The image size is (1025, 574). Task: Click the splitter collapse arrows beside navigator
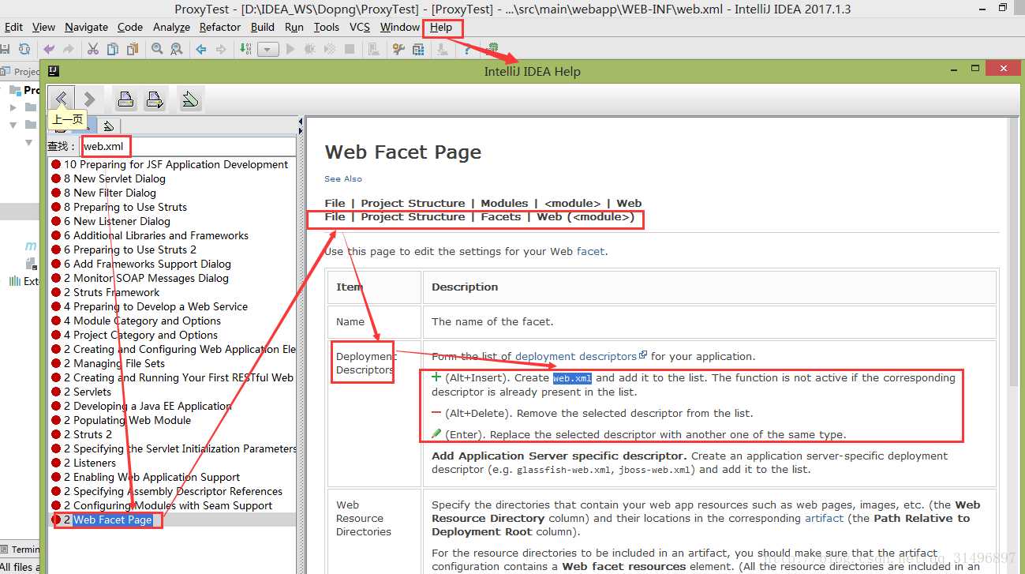point(301,127)
